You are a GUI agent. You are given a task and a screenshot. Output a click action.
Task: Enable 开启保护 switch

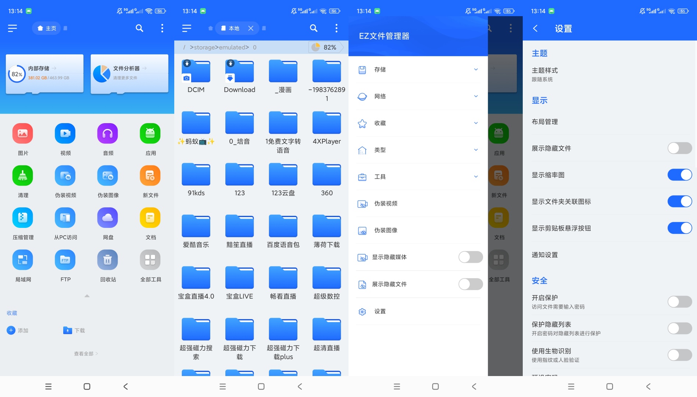[680, 301]
